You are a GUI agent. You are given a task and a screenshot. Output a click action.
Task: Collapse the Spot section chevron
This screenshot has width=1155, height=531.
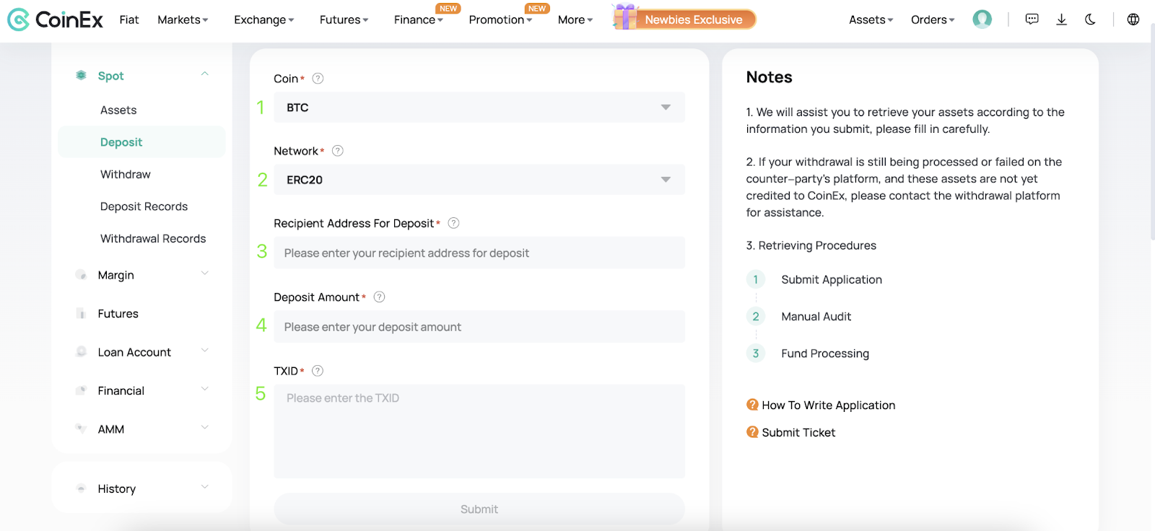tap(205, 74)
